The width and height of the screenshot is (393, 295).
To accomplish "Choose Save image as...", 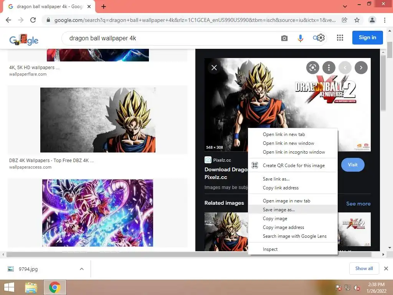I will tap(293, 209).
